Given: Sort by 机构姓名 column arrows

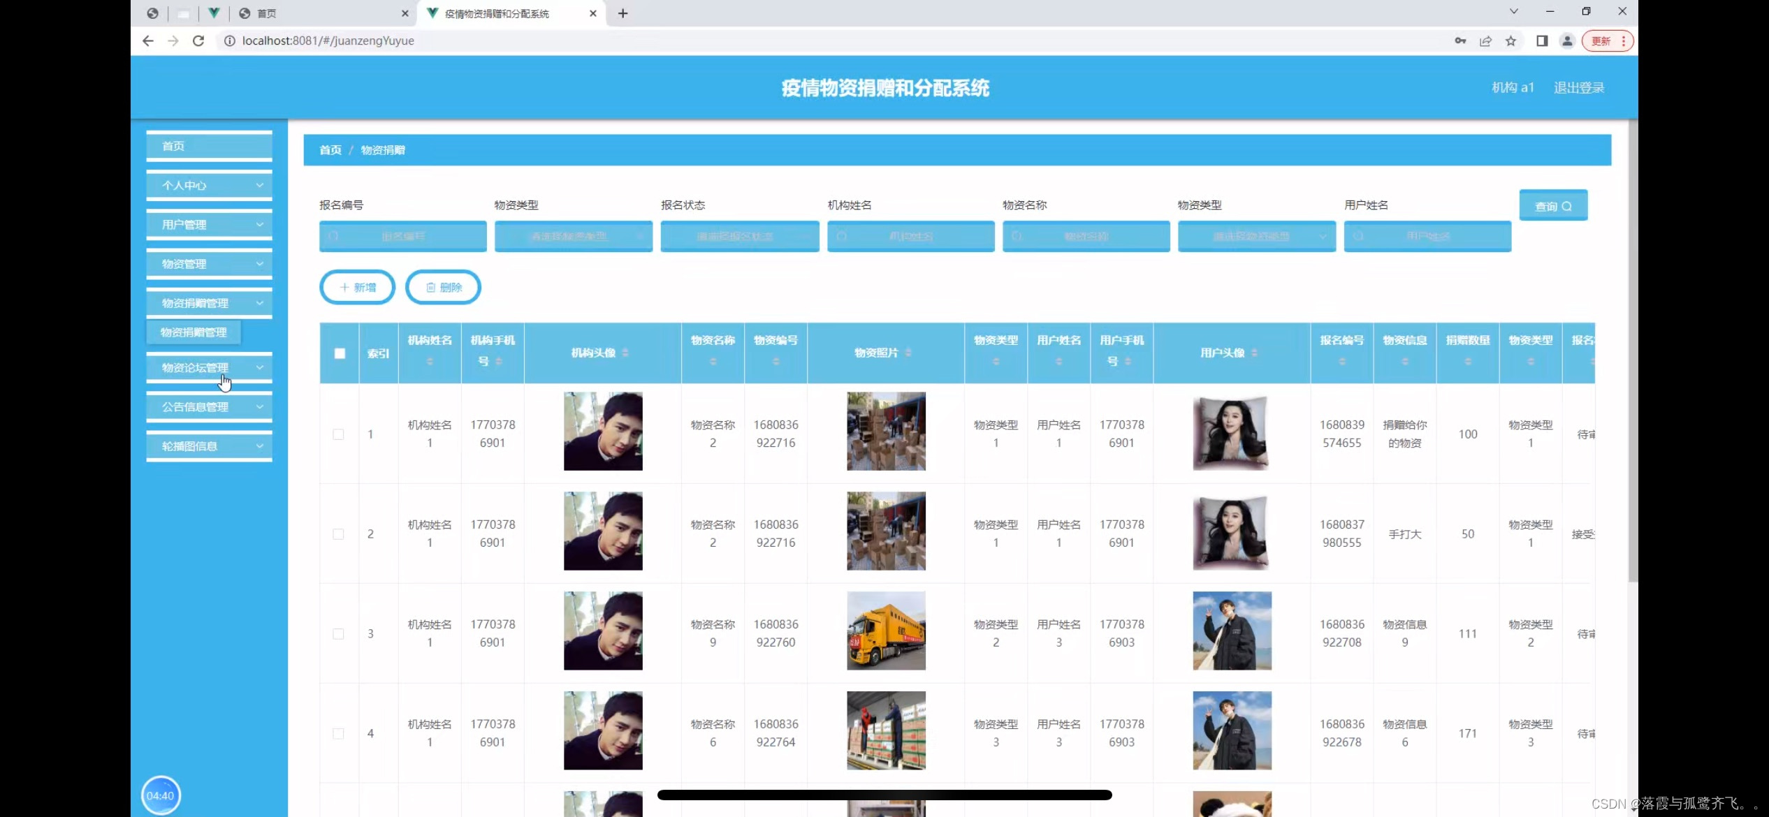Looking at the screenshot, I should coord(430,362).
